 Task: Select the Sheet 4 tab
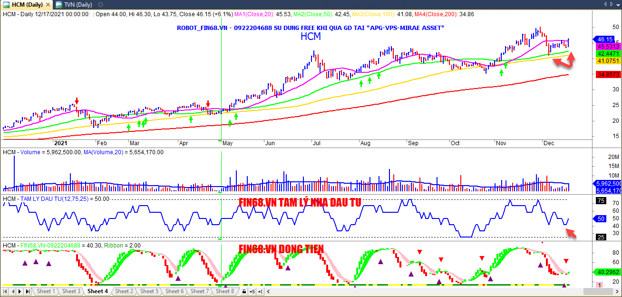[x=97, y=291]
